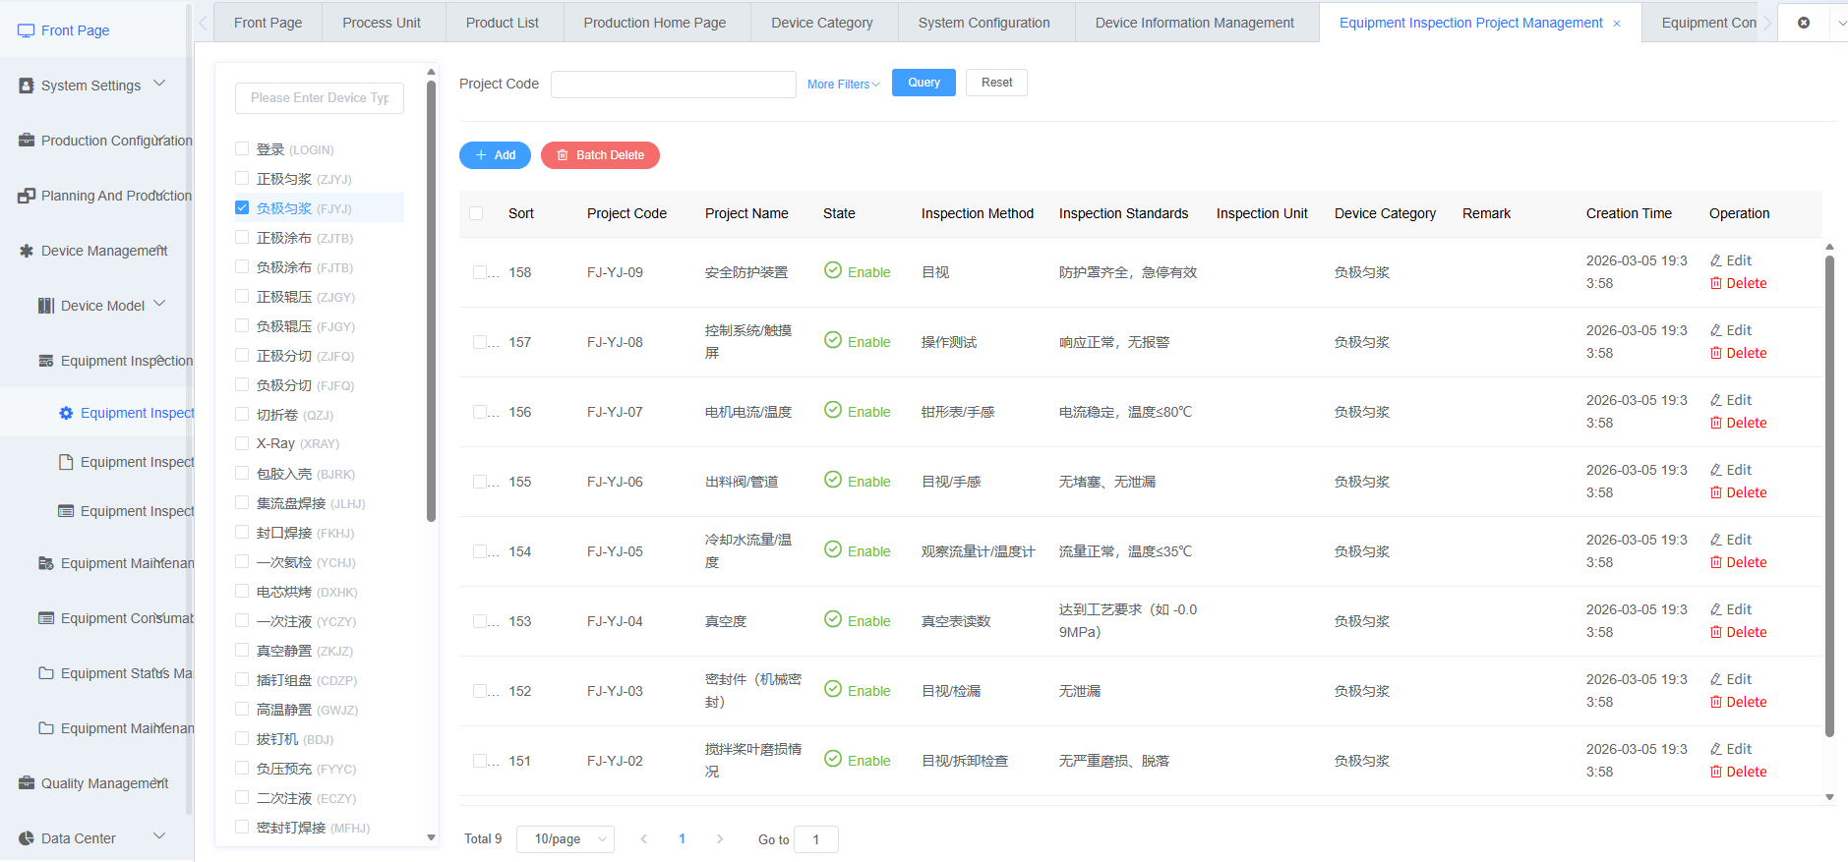1848x862 pixels.
Task: Select row checkbox for FJ-YJ-09
Action: [x=480, y=272]
